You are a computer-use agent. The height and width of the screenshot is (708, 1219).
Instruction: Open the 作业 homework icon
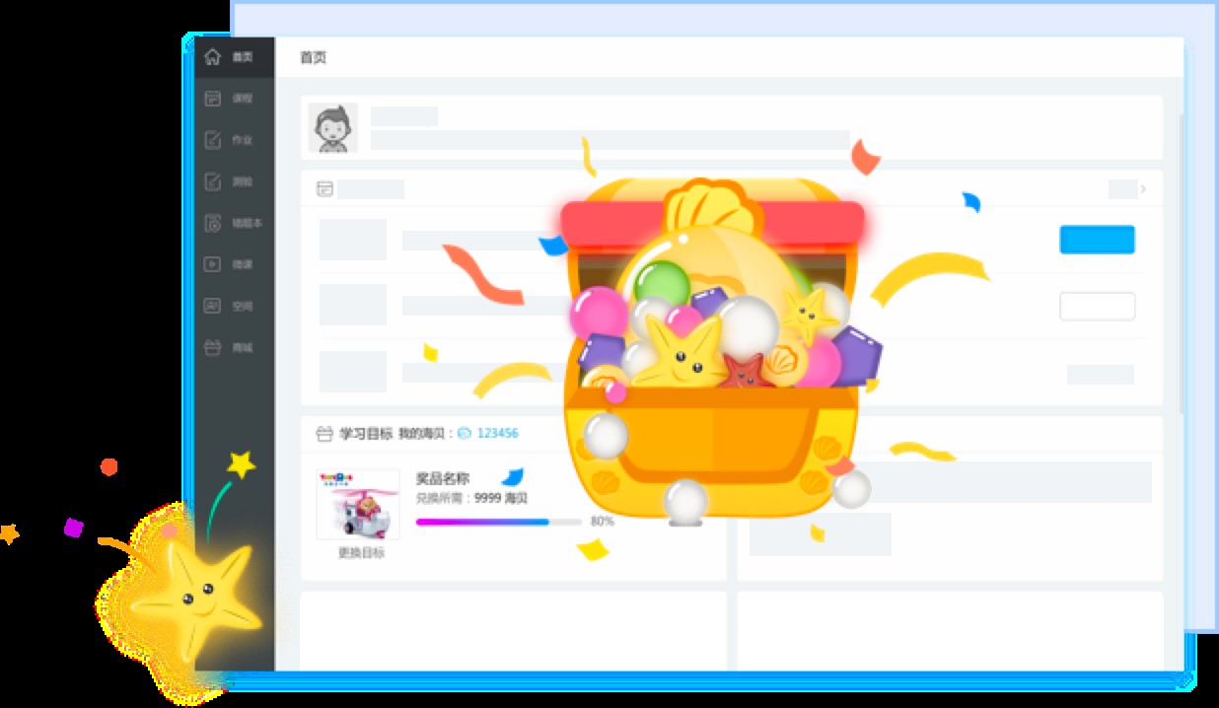(x=212, y=140)
